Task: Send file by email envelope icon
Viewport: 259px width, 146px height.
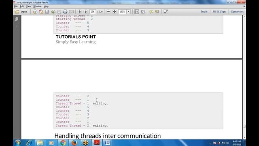Action: click(71, 12)
